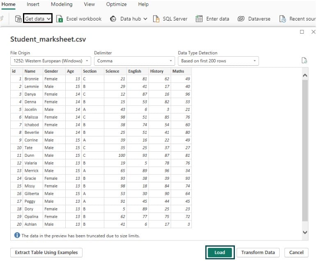317x261 pixels.
Task: Click the name cell Lemmie
Action: coord(33,87)
